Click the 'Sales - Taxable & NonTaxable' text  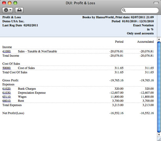(38, 51)
